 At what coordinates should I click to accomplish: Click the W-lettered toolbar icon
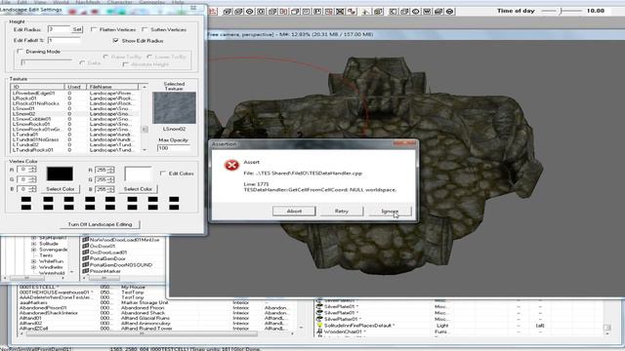427,12
